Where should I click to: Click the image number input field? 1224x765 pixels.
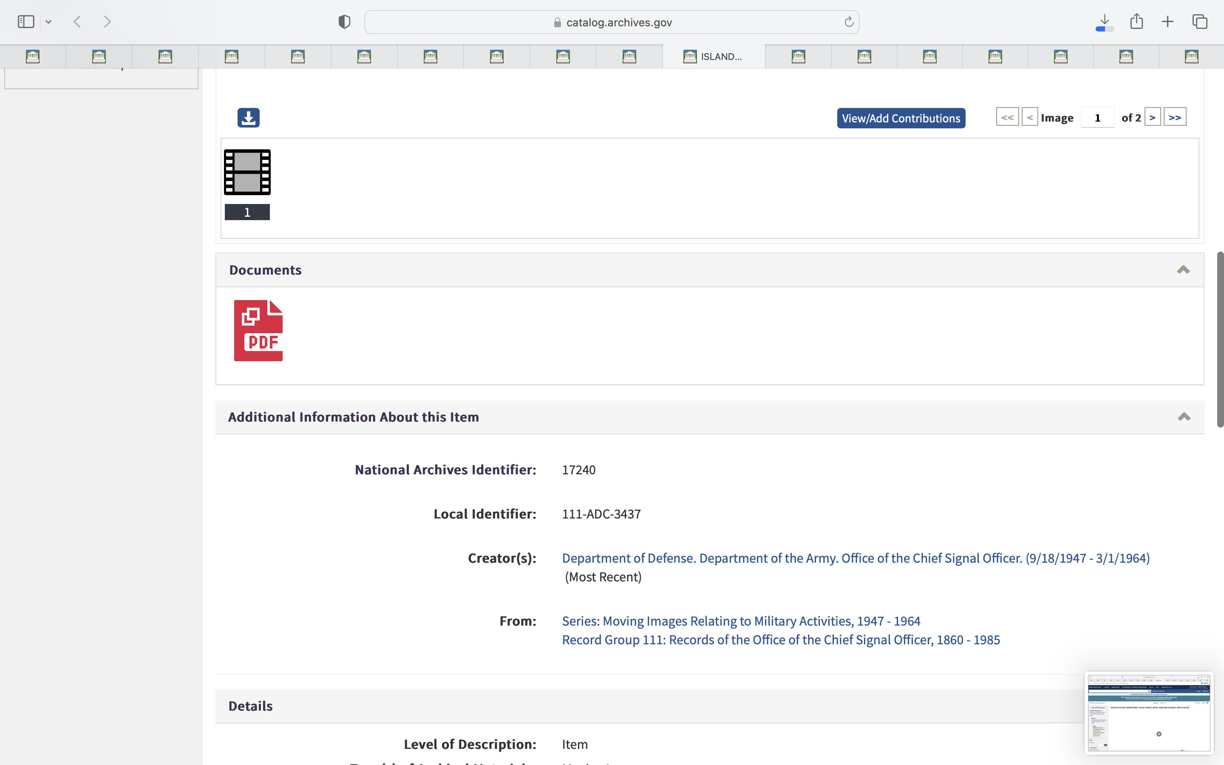coord(1097,117)
